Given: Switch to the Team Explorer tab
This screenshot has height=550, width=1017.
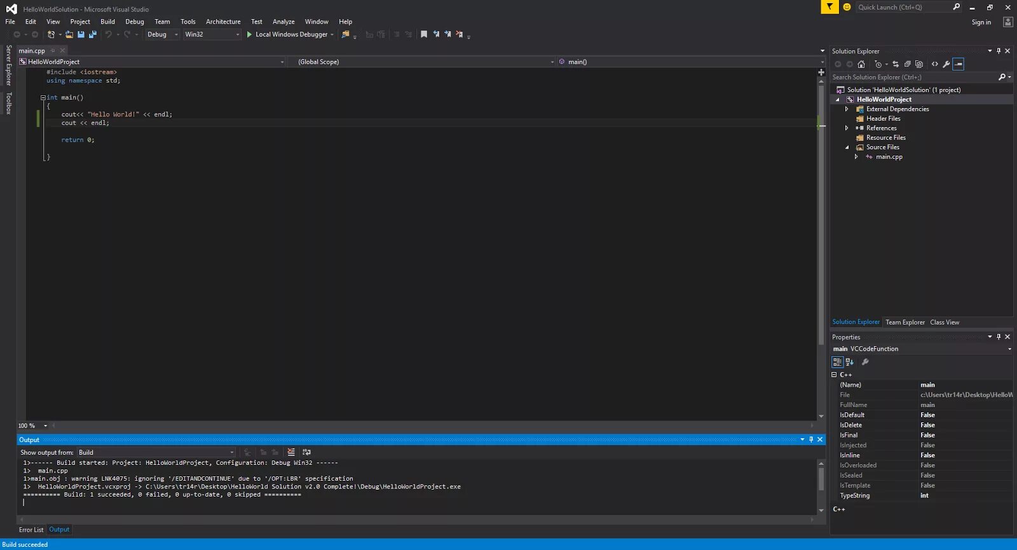Looking at the screenshot, I should [x=905, y=322].
